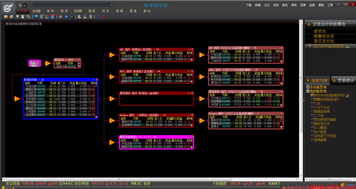Screen dimensions: 356x189
Task: Click the canvas horizontal scrollbar at bottom
Action: (x=151, y=179)
